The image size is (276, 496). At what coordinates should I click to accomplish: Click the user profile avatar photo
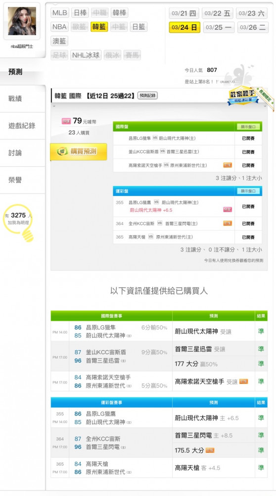pyautogui.click(x=22, y=21)
